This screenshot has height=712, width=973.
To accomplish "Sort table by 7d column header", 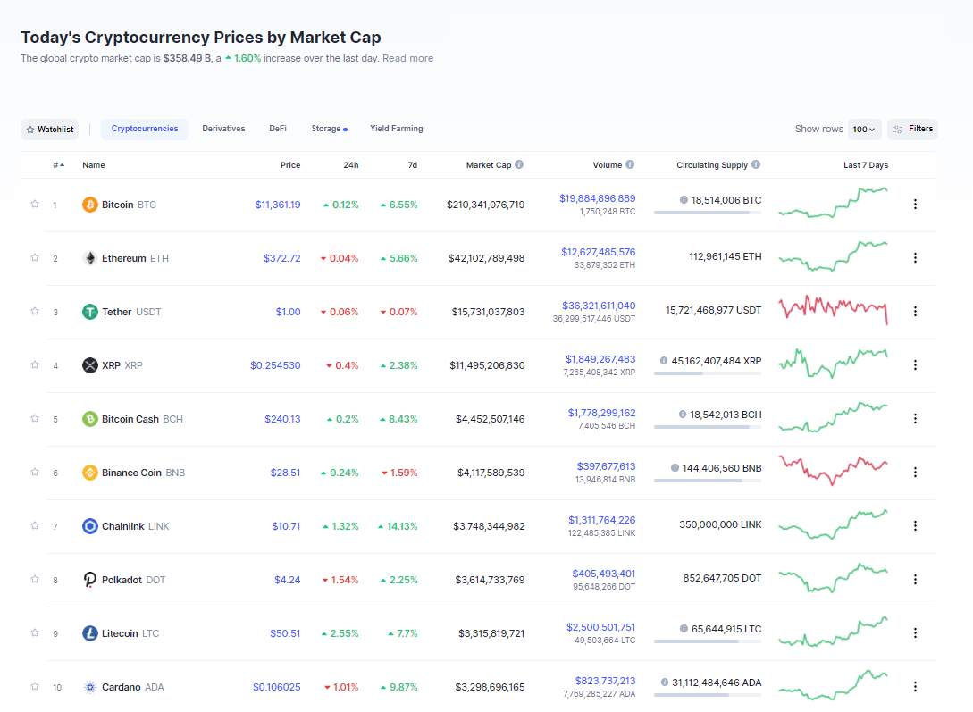I will pos(413,165).
